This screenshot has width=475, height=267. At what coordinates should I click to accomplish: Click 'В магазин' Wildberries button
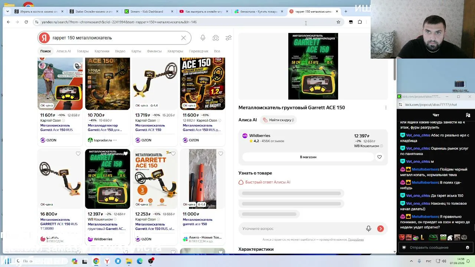tap(308, 157)
